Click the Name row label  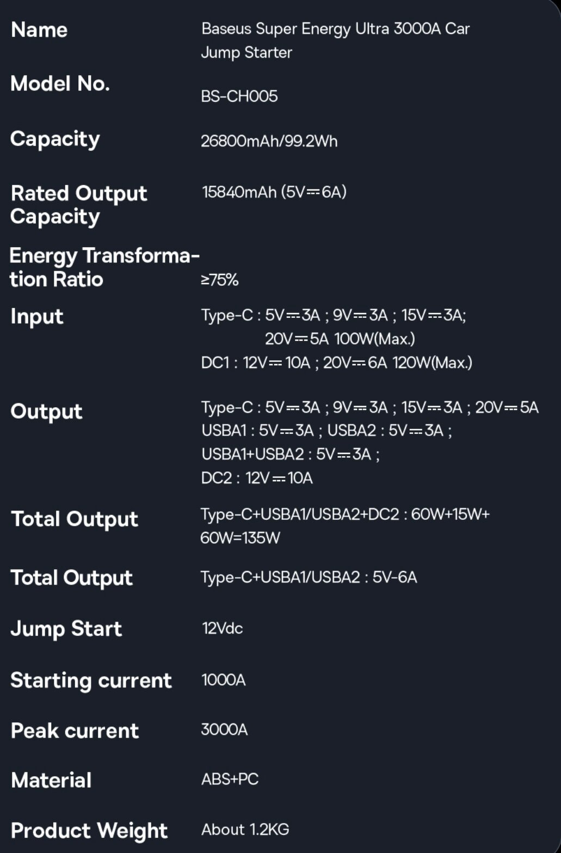click(39, 29)
